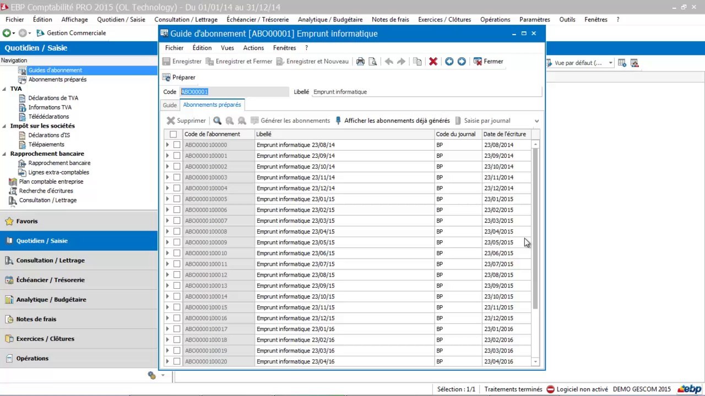Click the Recherche d'écritures icon

click(13, 191)
